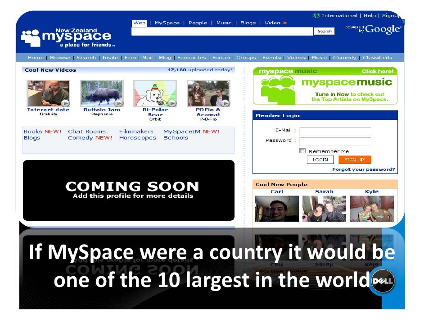Screen dimensions: 424x328
Task: Click the Dell logo badge
Action: coord(382,281)
